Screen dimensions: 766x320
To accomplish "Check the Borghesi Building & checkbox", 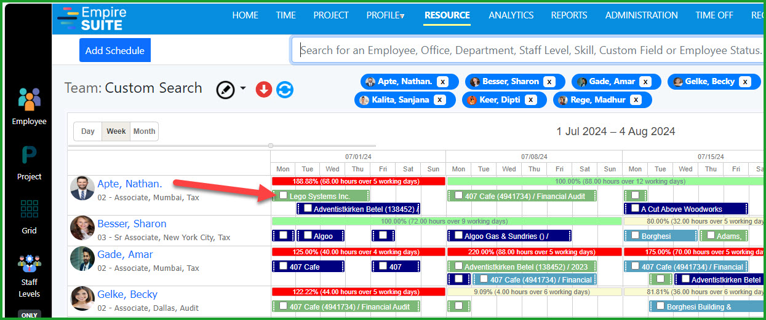I will [660, 306].
